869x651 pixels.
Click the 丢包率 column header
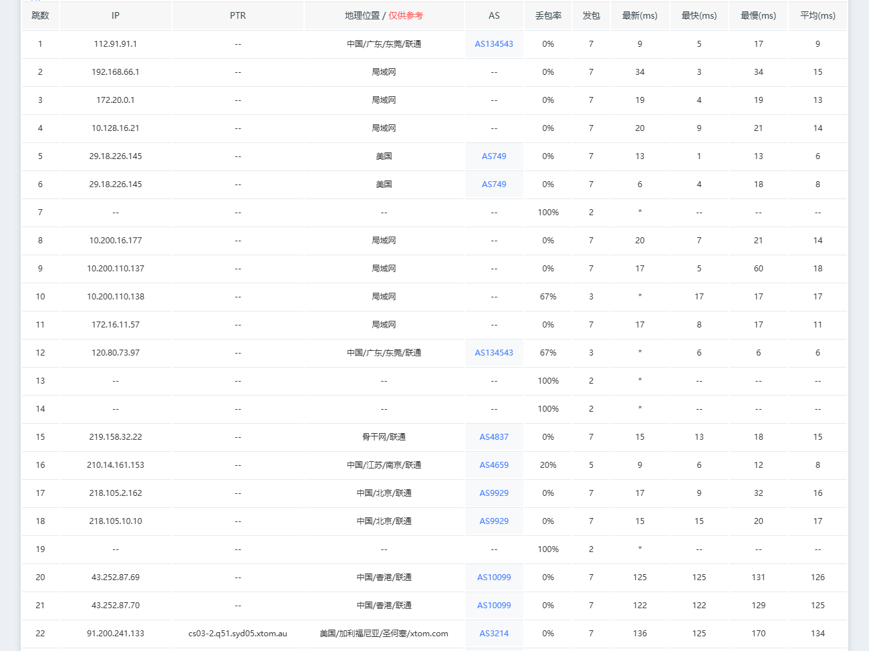tap(548, 15)
